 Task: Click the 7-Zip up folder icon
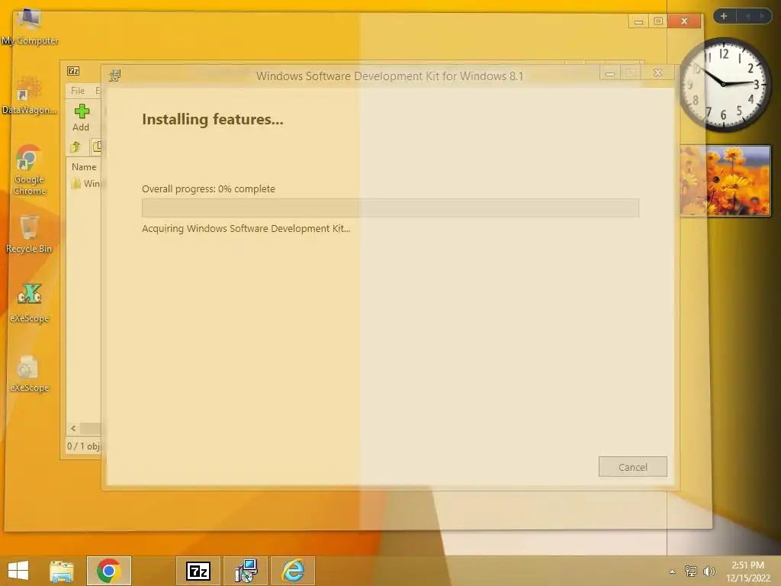pos(76,146)
